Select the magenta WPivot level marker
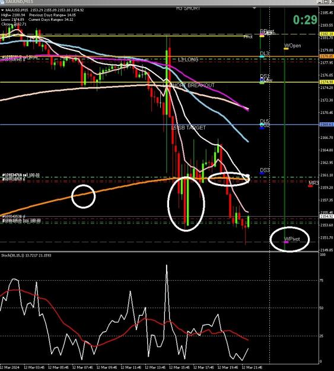Screen dimensions: 334x371 (x=286, y=242)
